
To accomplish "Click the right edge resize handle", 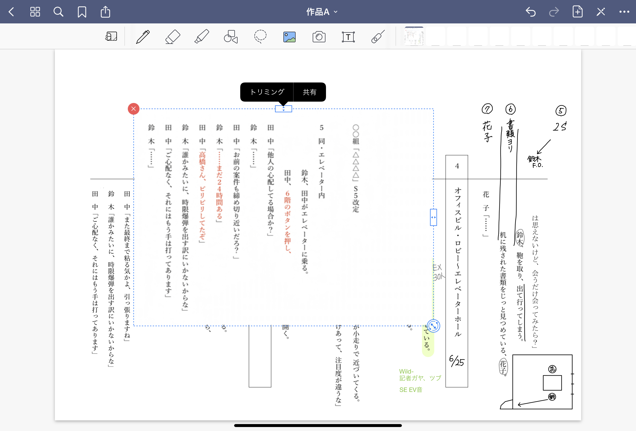I will point(434,217).
